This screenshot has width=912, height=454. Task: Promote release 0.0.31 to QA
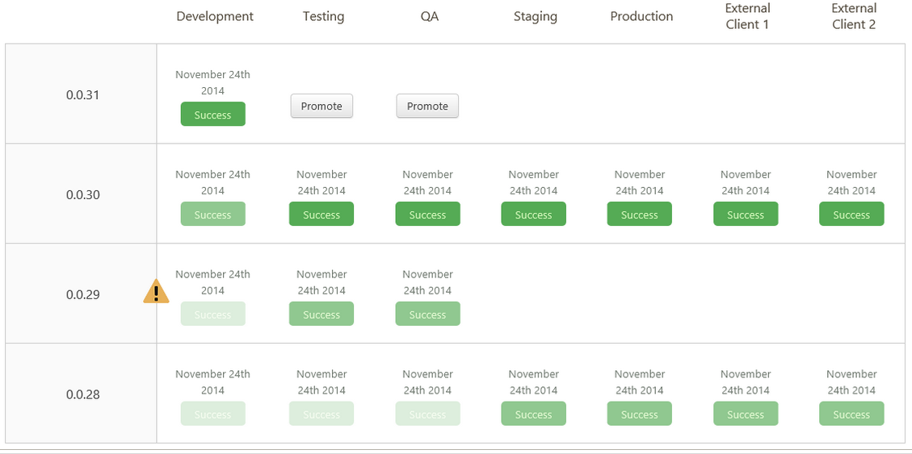[427, 106]
